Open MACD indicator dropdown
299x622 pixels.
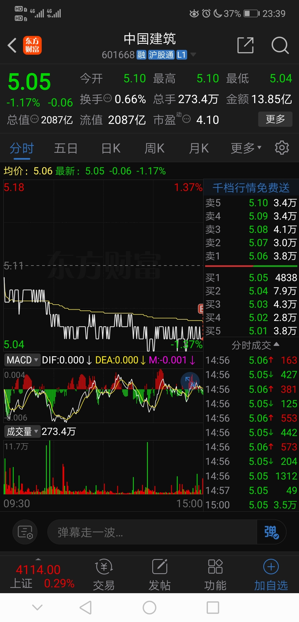click(x=22, y=360)
